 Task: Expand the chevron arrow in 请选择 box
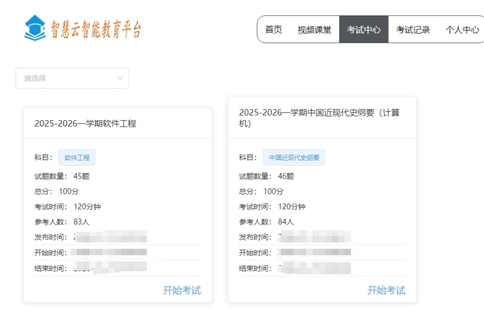[120, 78]
